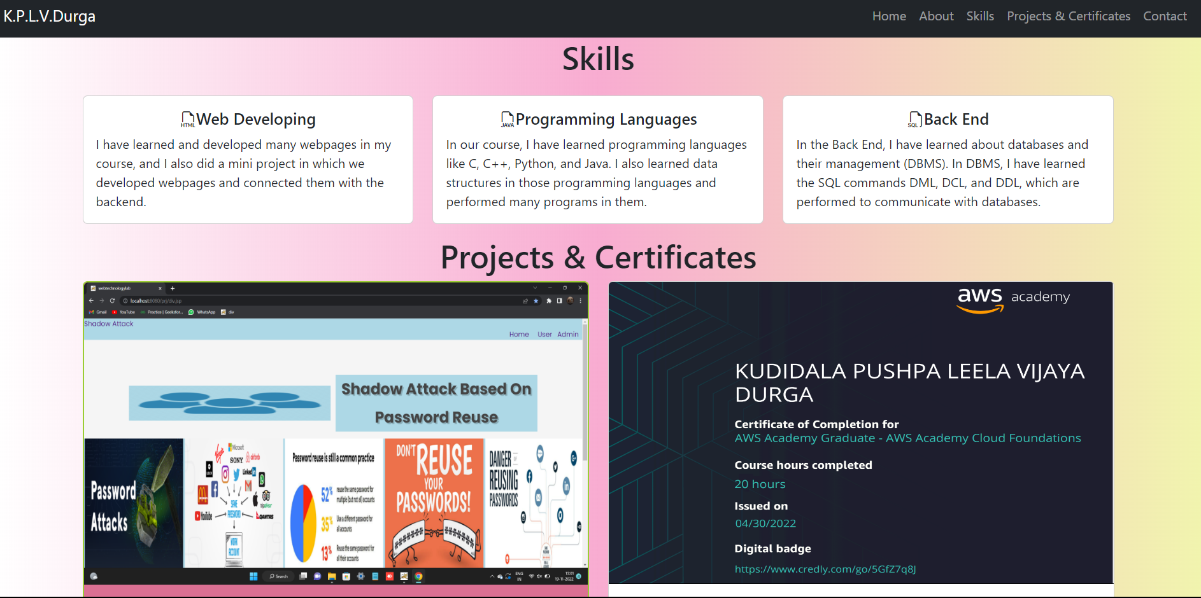Image resolution: width=1201 pixels, height=598 pixels.
Task: Click the YouTube bookmark shortcut
Action: pyautogui.click(x=126, y=312)
